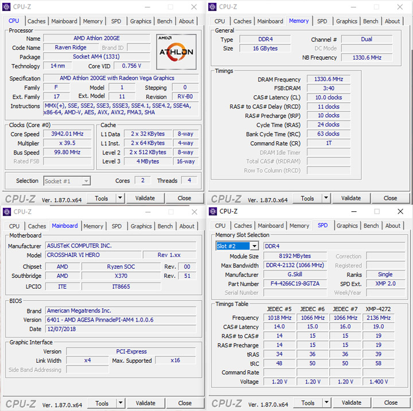Click the module manufacturer G.Skill
The width and height of the screenshot is (413, 411).
coord(295,274)
